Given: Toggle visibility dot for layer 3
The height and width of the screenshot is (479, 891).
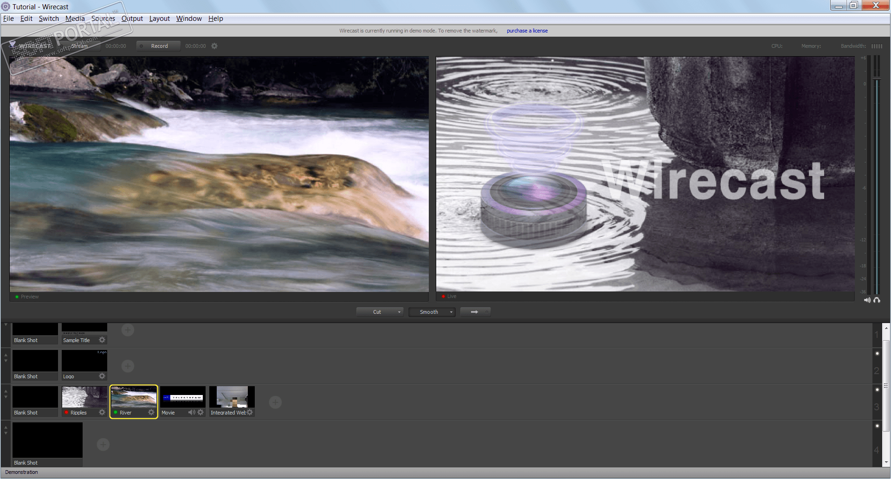Looking at the screenshot, I should (877, 390).
